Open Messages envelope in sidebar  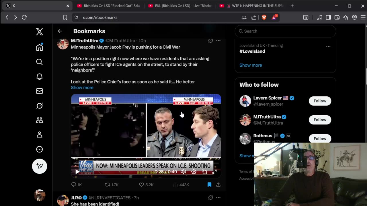(40, 91)
